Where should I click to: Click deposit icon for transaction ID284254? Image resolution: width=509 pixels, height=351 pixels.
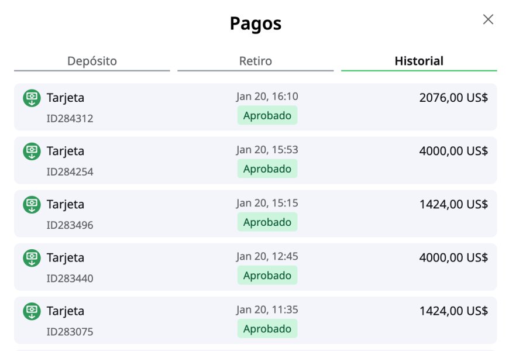coord(32,152)
